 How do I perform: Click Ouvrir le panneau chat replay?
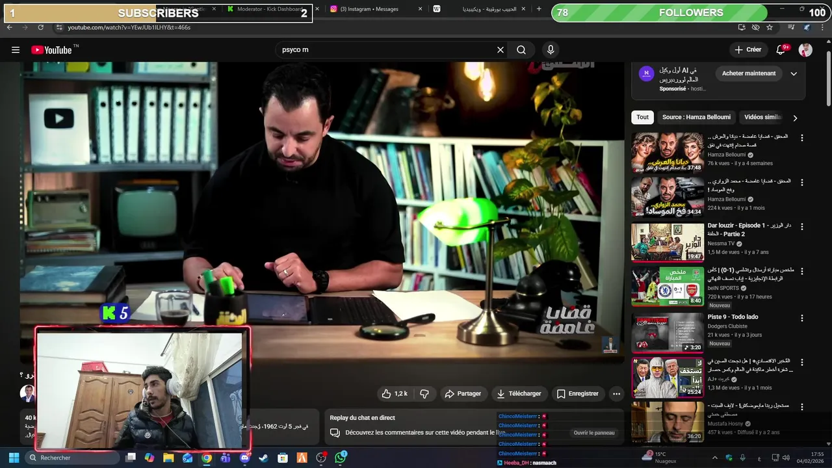(x=593, y=433)
